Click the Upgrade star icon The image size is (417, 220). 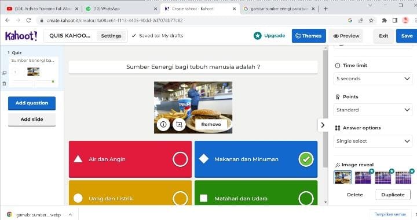[257, 36]
